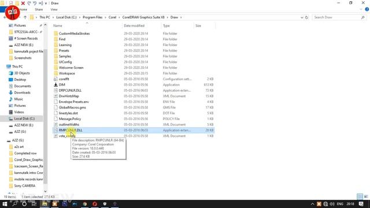370x208 pixels.
Task: Open Screenshots folder in sidebar
Action: click(23, 58)
